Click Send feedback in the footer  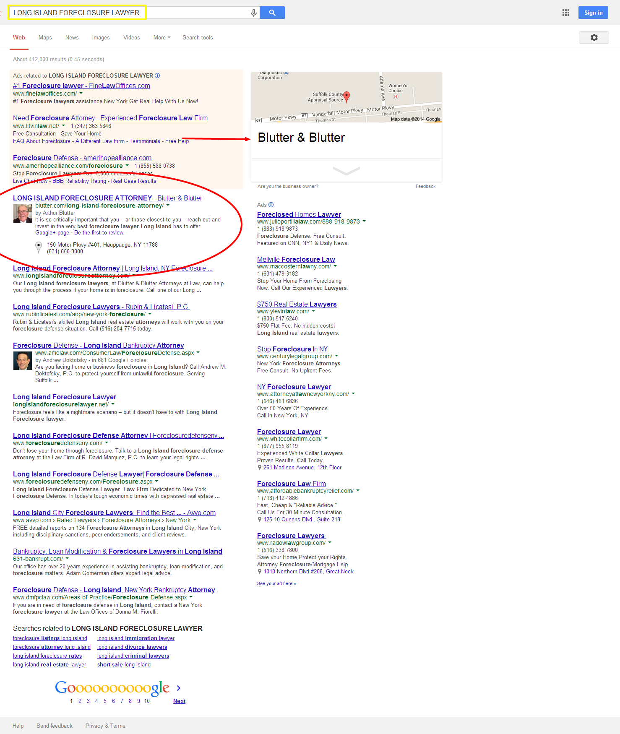tap(55, 726)
